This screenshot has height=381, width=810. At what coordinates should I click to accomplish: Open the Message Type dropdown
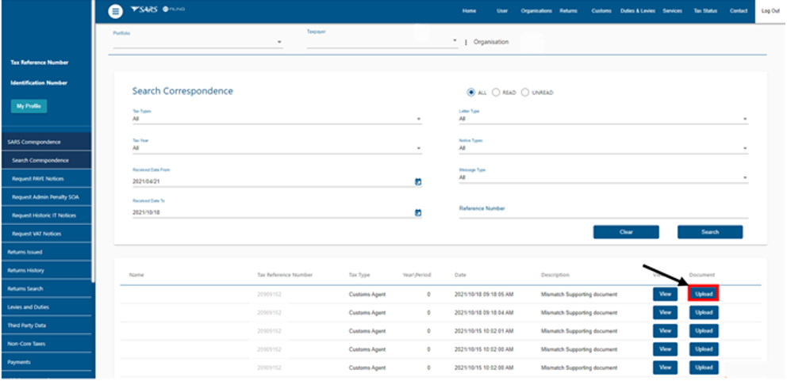click(603, 177)
